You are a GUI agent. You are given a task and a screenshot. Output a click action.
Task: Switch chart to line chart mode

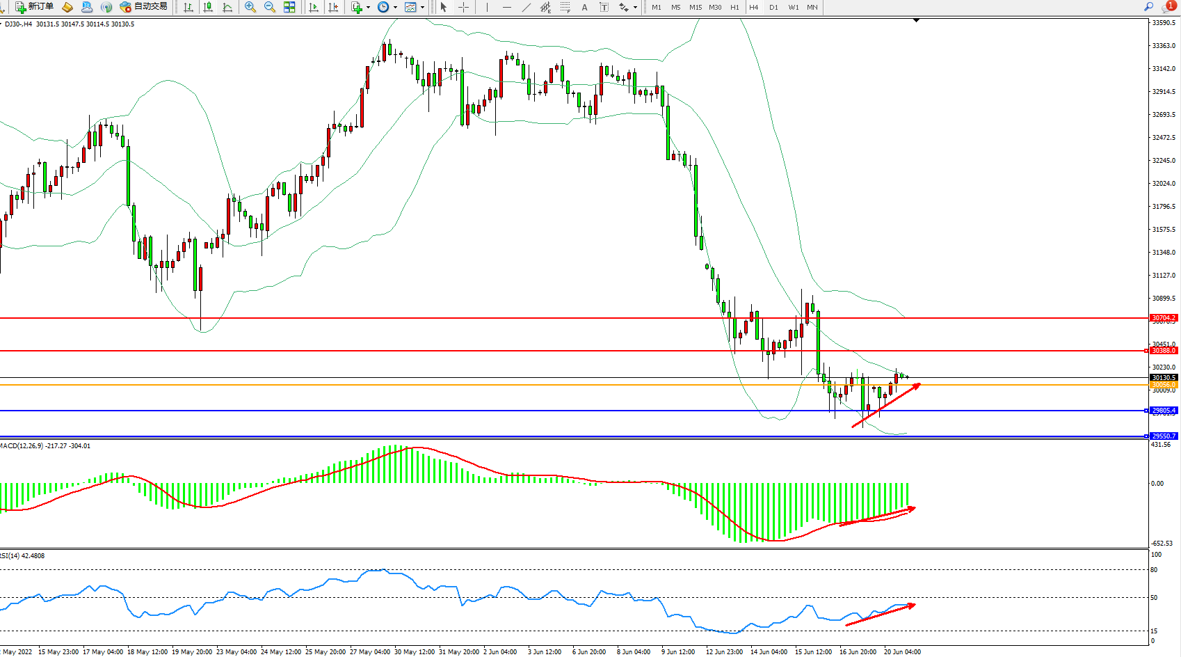227,7
